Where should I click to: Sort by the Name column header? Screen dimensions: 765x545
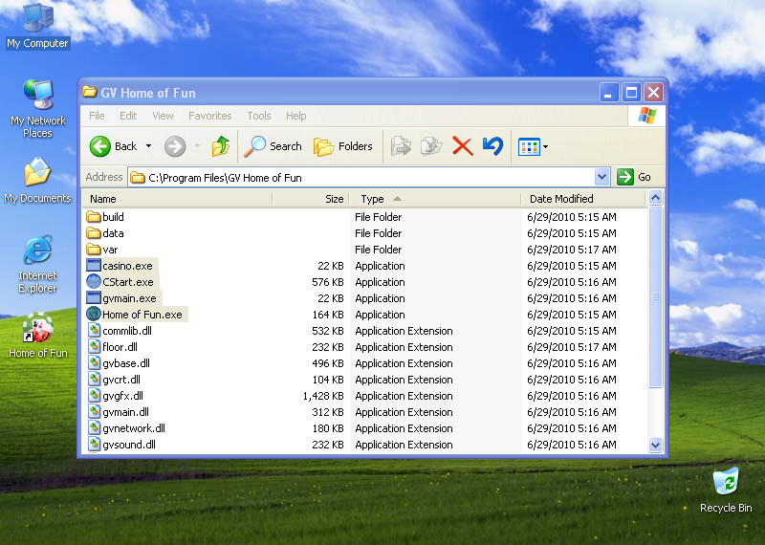(177, 199)
